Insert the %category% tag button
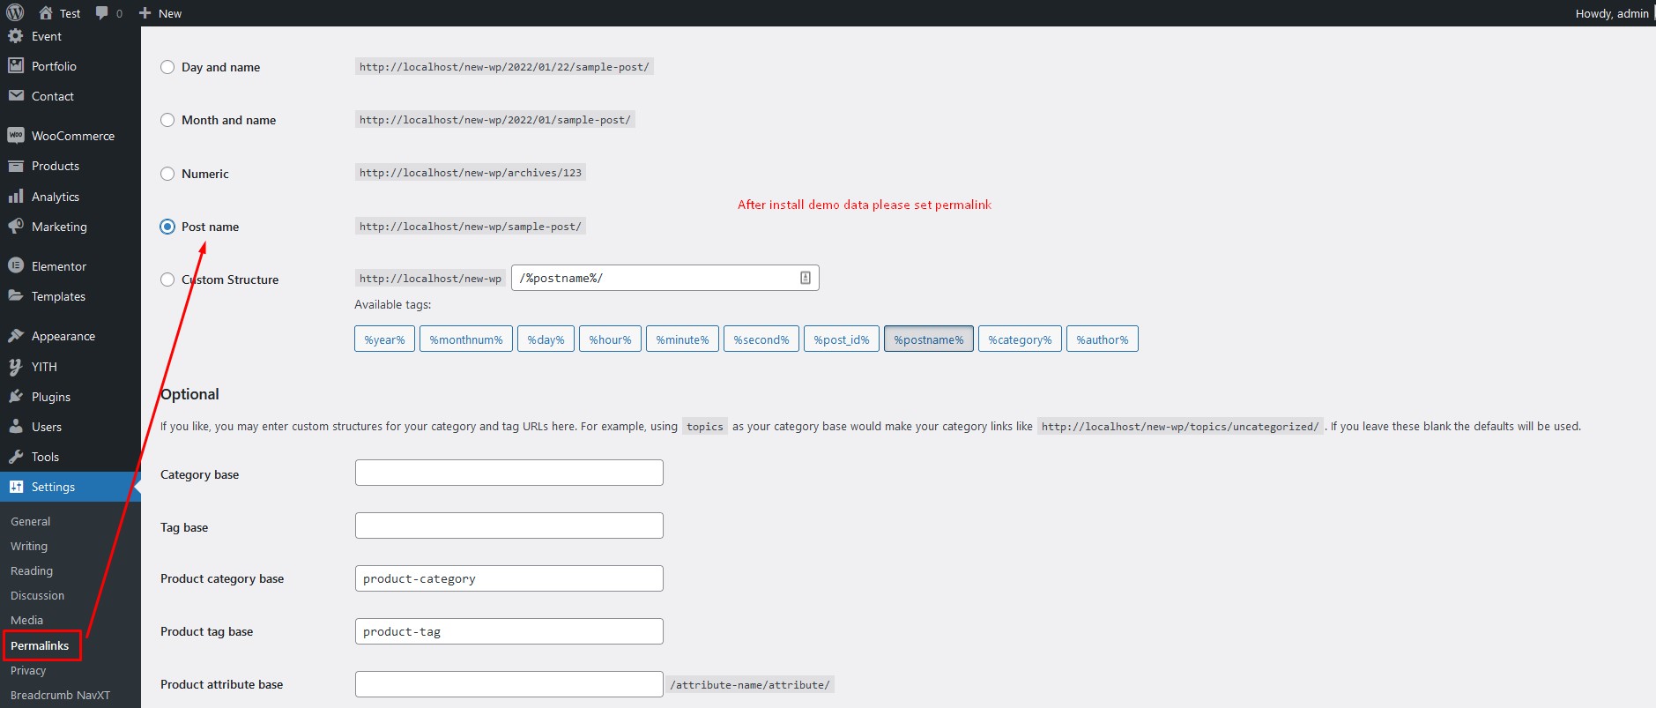1656x708 pixels. pyautogui.click(x=1020, y=339)
